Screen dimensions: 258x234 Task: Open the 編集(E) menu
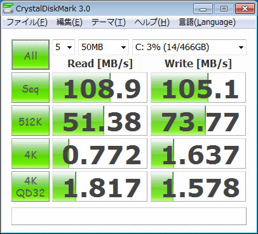[x=69, y=22]
